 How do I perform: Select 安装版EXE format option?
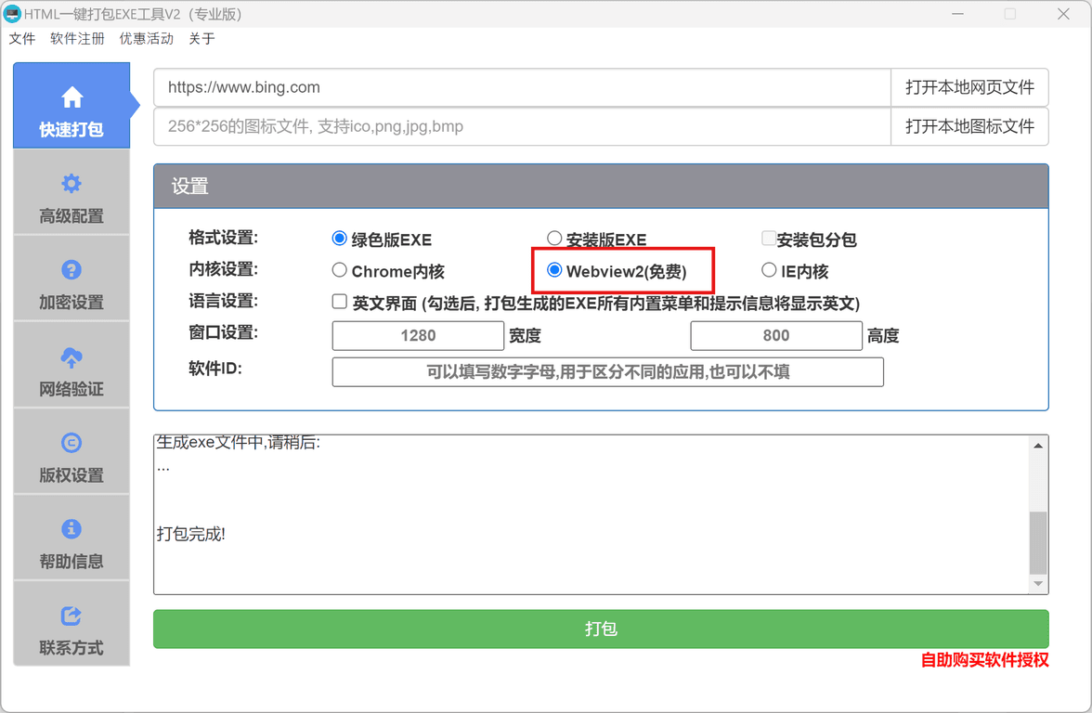pos(554,240)
